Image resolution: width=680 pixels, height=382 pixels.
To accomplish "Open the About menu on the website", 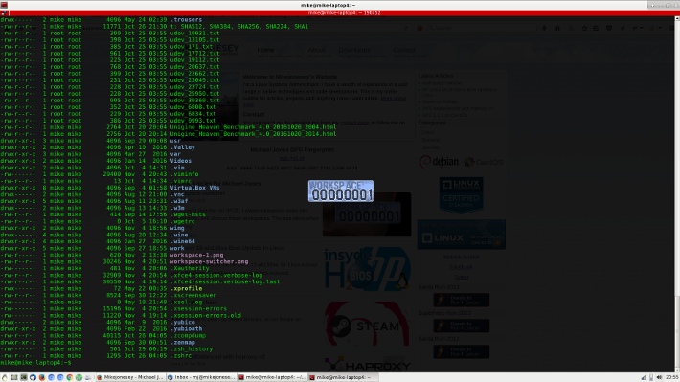I will [x=316, y=50].
